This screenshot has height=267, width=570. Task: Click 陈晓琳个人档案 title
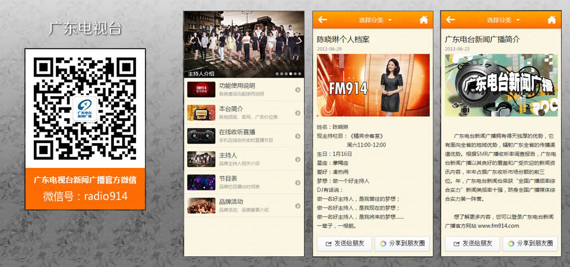point(344,39)
